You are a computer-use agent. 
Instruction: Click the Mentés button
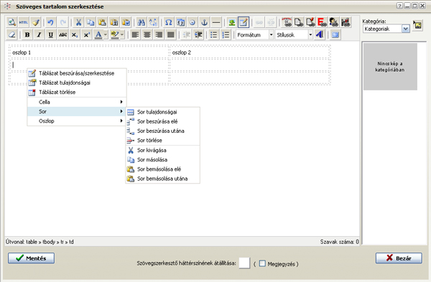tap(31, 258)
